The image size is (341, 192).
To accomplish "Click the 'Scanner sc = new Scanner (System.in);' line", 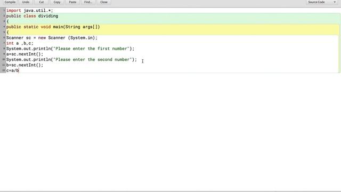I will (52, 38).
